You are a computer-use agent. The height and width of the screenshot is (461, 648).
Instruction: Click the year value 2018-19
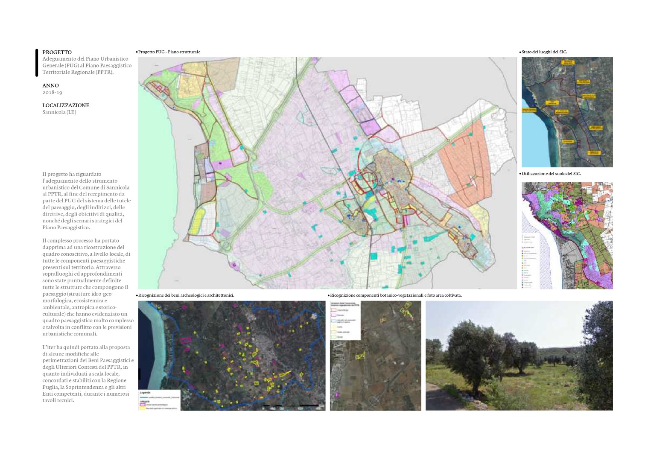[52, 92]
